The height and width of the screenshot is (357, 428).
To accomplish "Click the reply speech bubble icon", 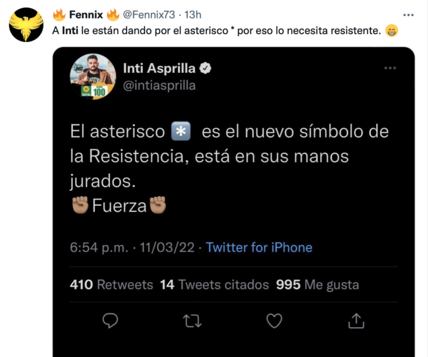I will (x=110, y=320).
